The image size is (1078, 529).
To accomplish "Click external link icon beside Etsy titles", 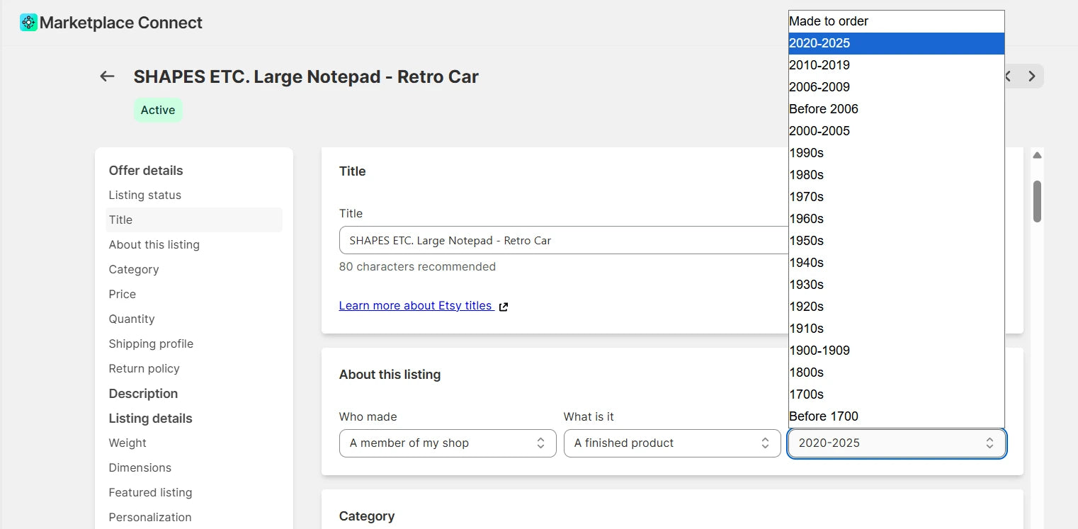I will pyautogui.click(x=504, y=307).
